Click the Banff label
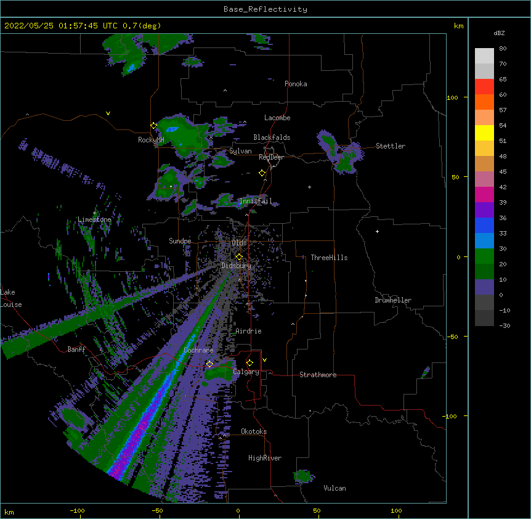Viewport: 531px width, 519px height. (76, 349)
